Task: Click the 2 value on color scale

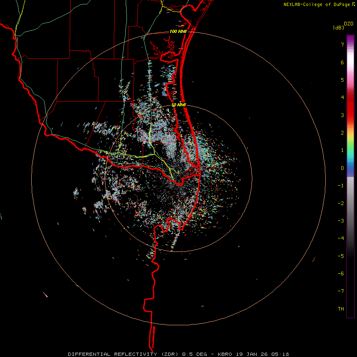Action: coord(342,133)
